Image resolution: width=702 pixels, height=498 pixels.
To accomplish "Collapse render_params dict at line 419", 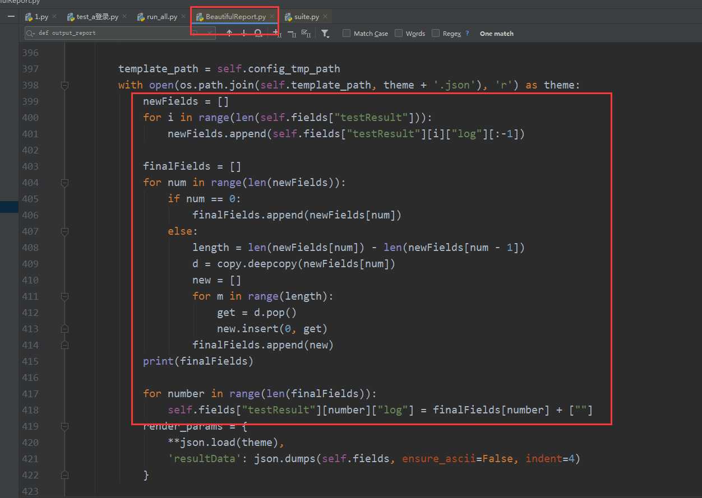I will tap(64, 426).
